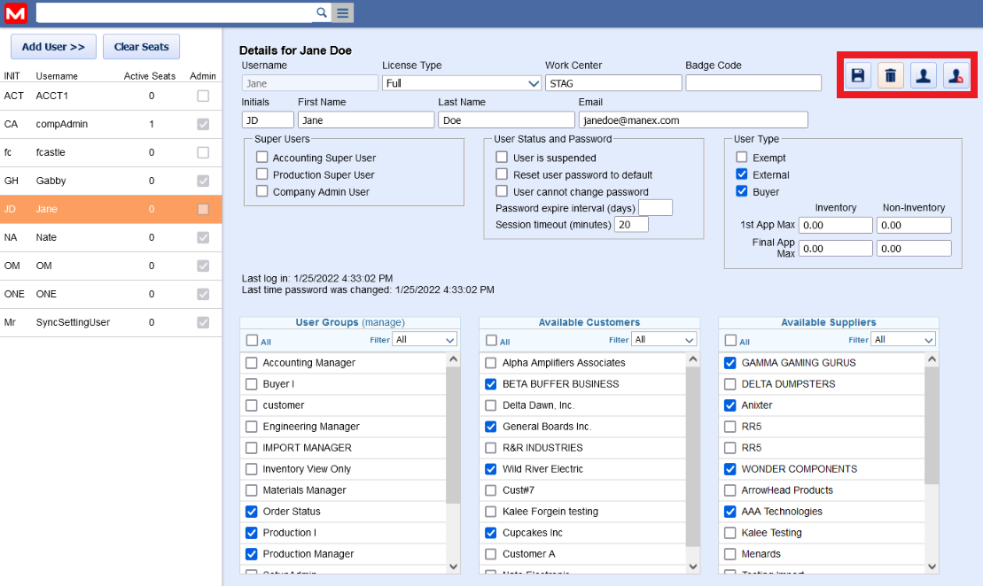Uncheck Order Status user group
The image size is (983, 586).
coord(252,512)
